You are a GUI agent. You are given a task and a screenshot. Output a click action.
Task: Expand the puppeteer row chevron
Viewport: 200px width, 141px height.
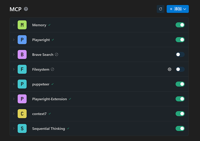tap(14, 84)
